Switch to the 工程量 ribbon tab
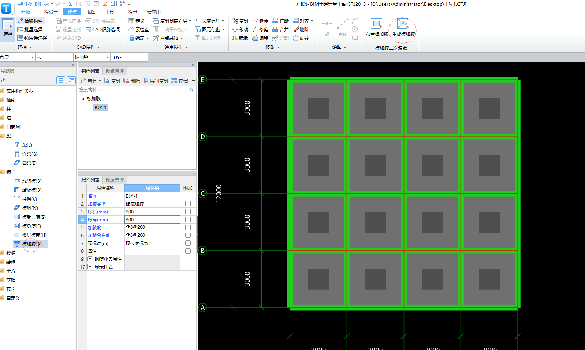Image resolution: width=585 pixels, height=350 pixels. click(x=131, y=12)
